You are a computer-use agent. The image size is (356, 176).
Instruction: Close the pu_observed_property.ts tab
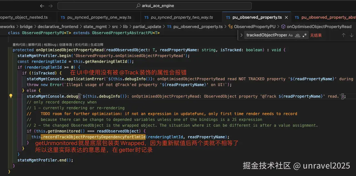[286, 17]
